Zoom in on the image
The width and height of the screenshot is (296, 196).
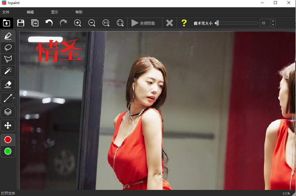coord(77,23)
